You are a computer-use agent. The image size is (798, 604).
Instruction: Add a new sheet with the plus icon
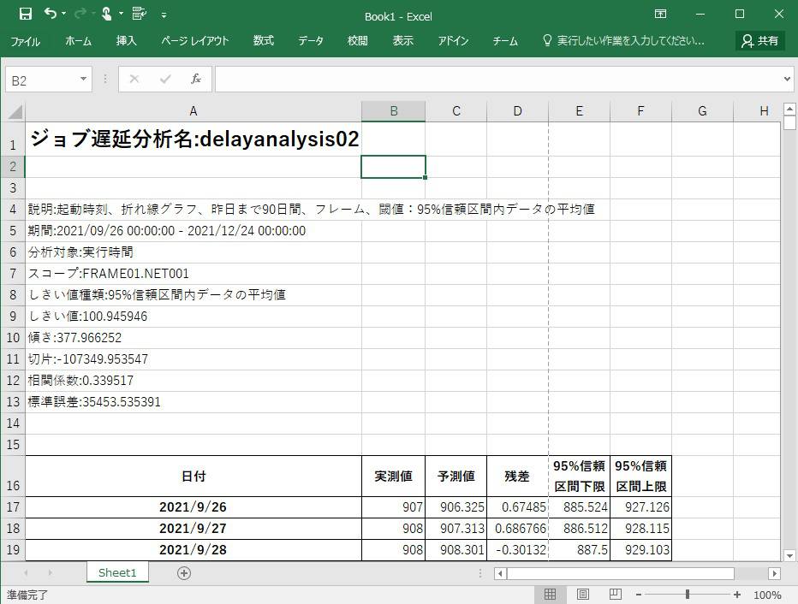184,573
